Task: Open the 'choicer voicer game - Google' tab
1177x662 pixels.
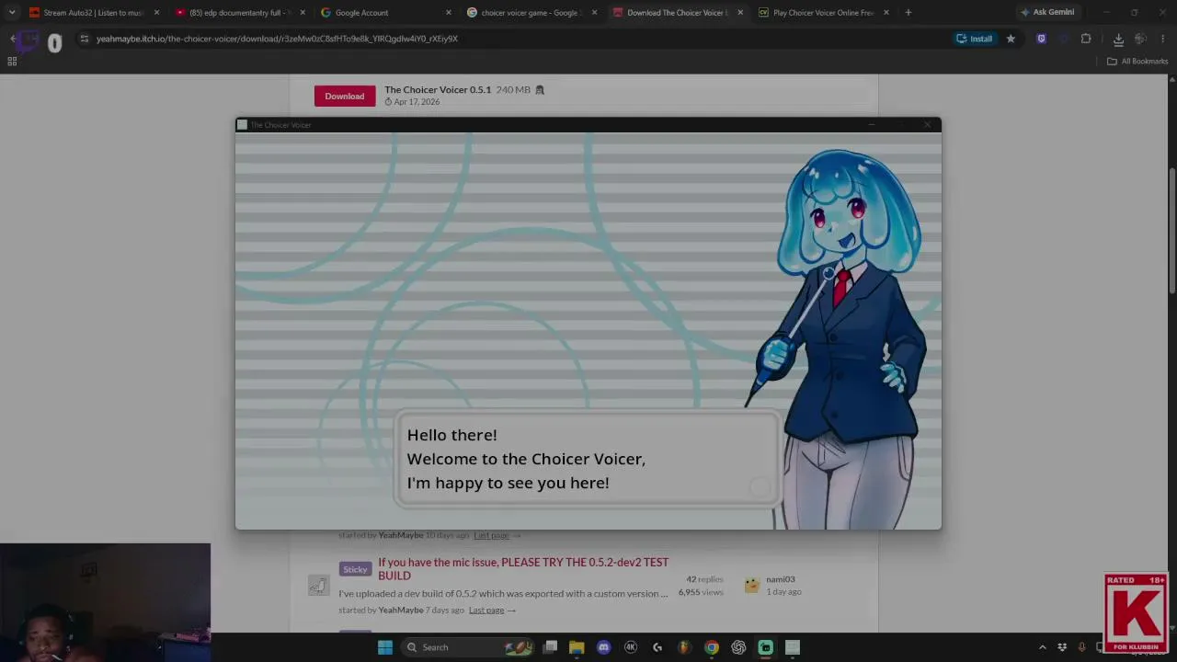Action: (x=531, y=13)
